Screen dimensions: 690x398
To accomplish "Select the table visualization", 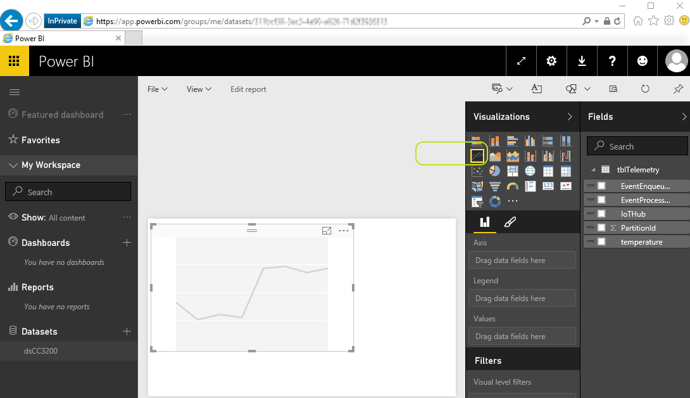I will click(548, 171).
